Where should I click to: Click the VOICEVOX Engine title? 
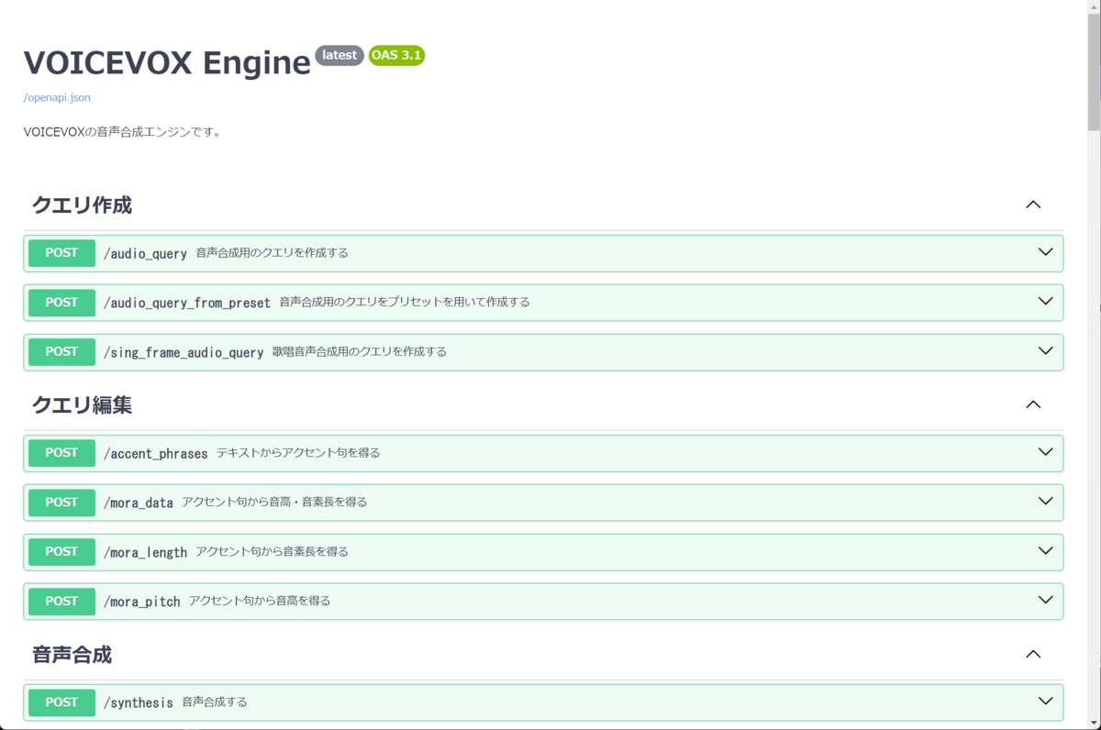(x=166, y=62)
